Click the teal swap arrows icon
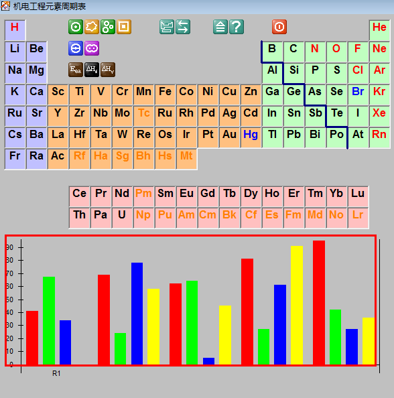Viewport: 394px width, 398px height. (x=183, y=27)
